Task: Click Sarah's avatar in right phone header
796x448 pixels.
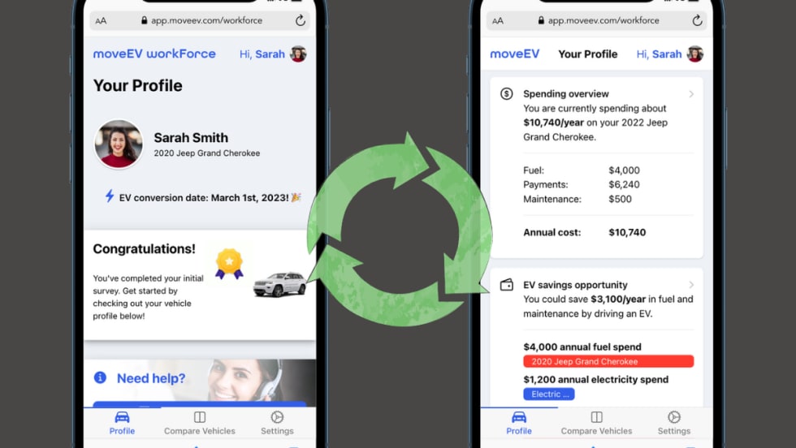Action: (x=694, y=54)
